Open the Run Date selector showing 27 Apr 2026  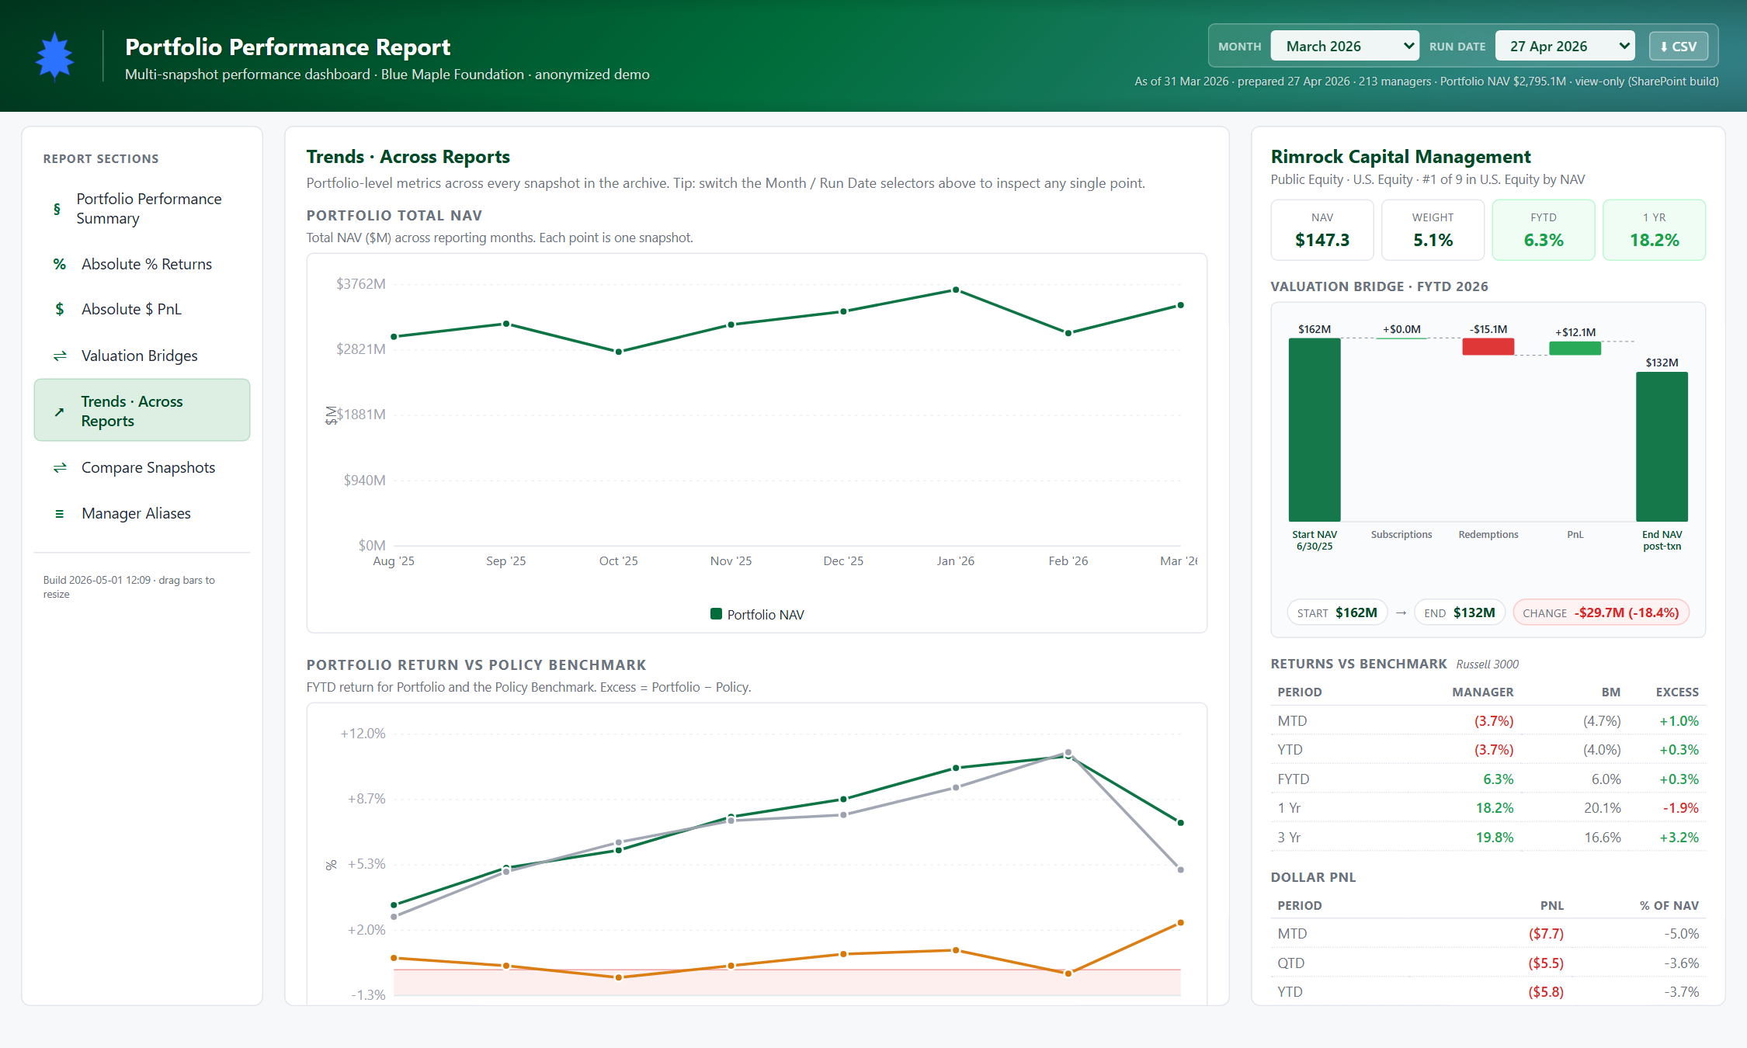click(x=1565, y=46)
